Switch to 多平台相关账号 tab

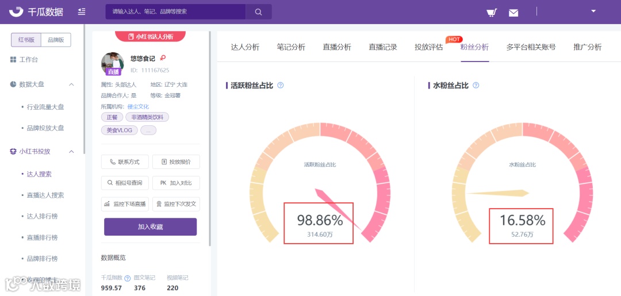pos(531,47)
